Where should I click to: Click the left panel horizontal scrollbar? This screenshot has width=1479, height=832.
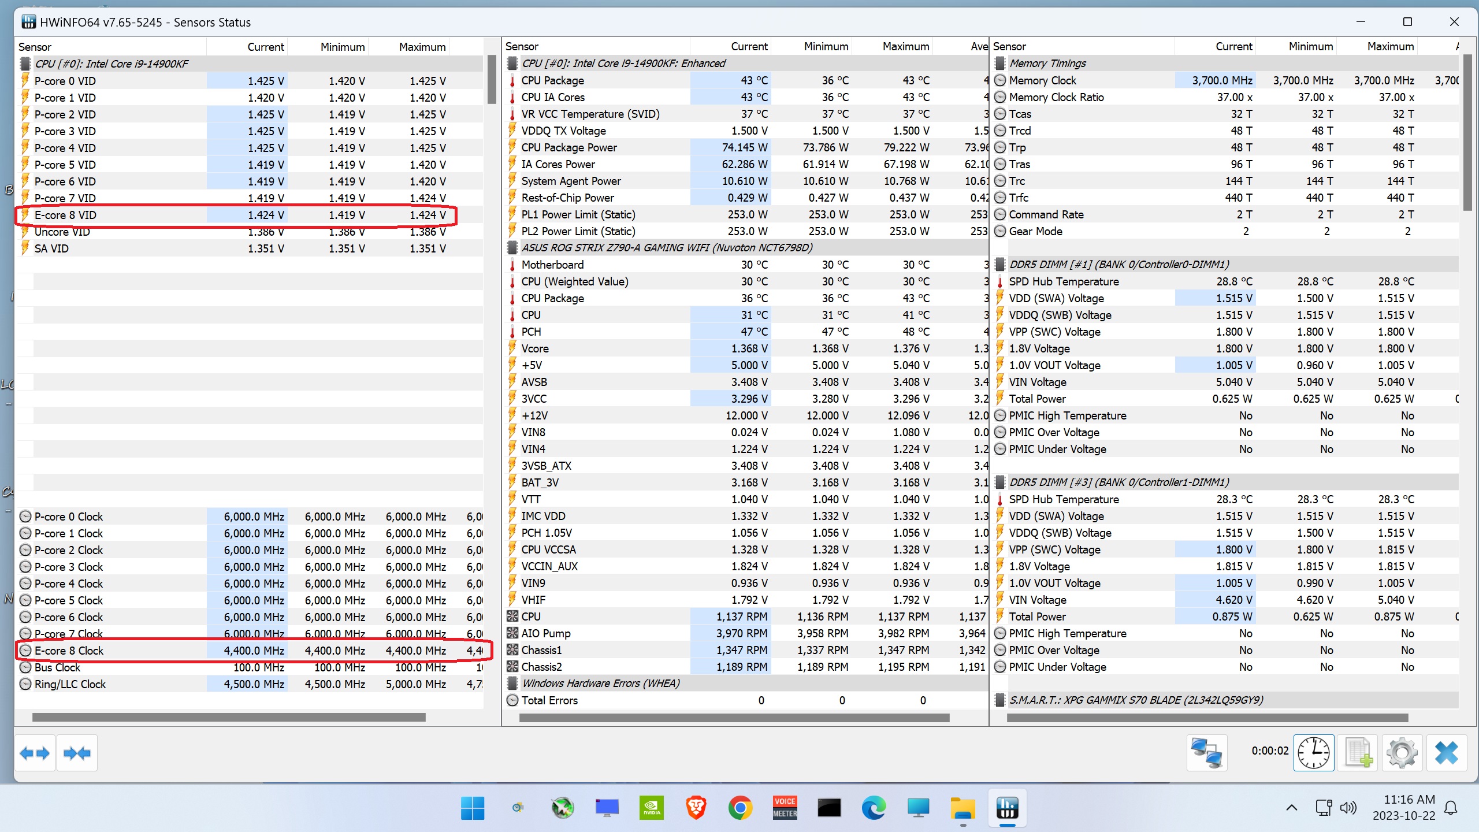coord(229,717)
